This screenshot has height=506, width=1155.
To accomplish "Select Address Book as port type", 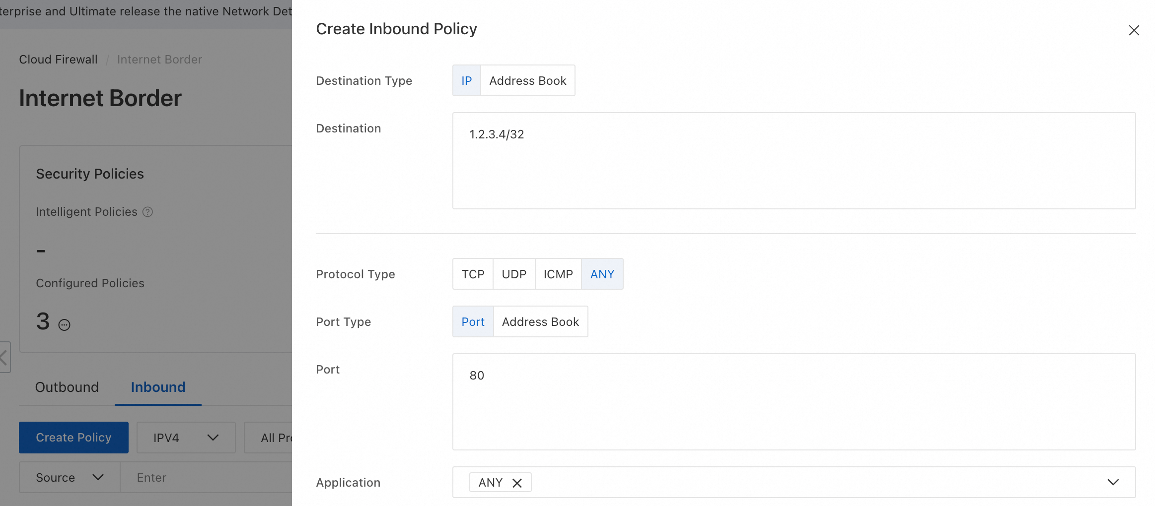I will click(540, 321).
